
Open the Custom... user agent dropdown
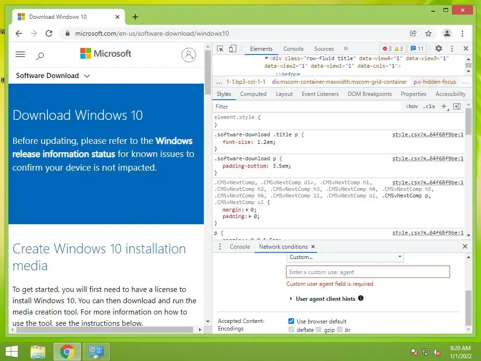pyautogui.click(x=345, y=257)
